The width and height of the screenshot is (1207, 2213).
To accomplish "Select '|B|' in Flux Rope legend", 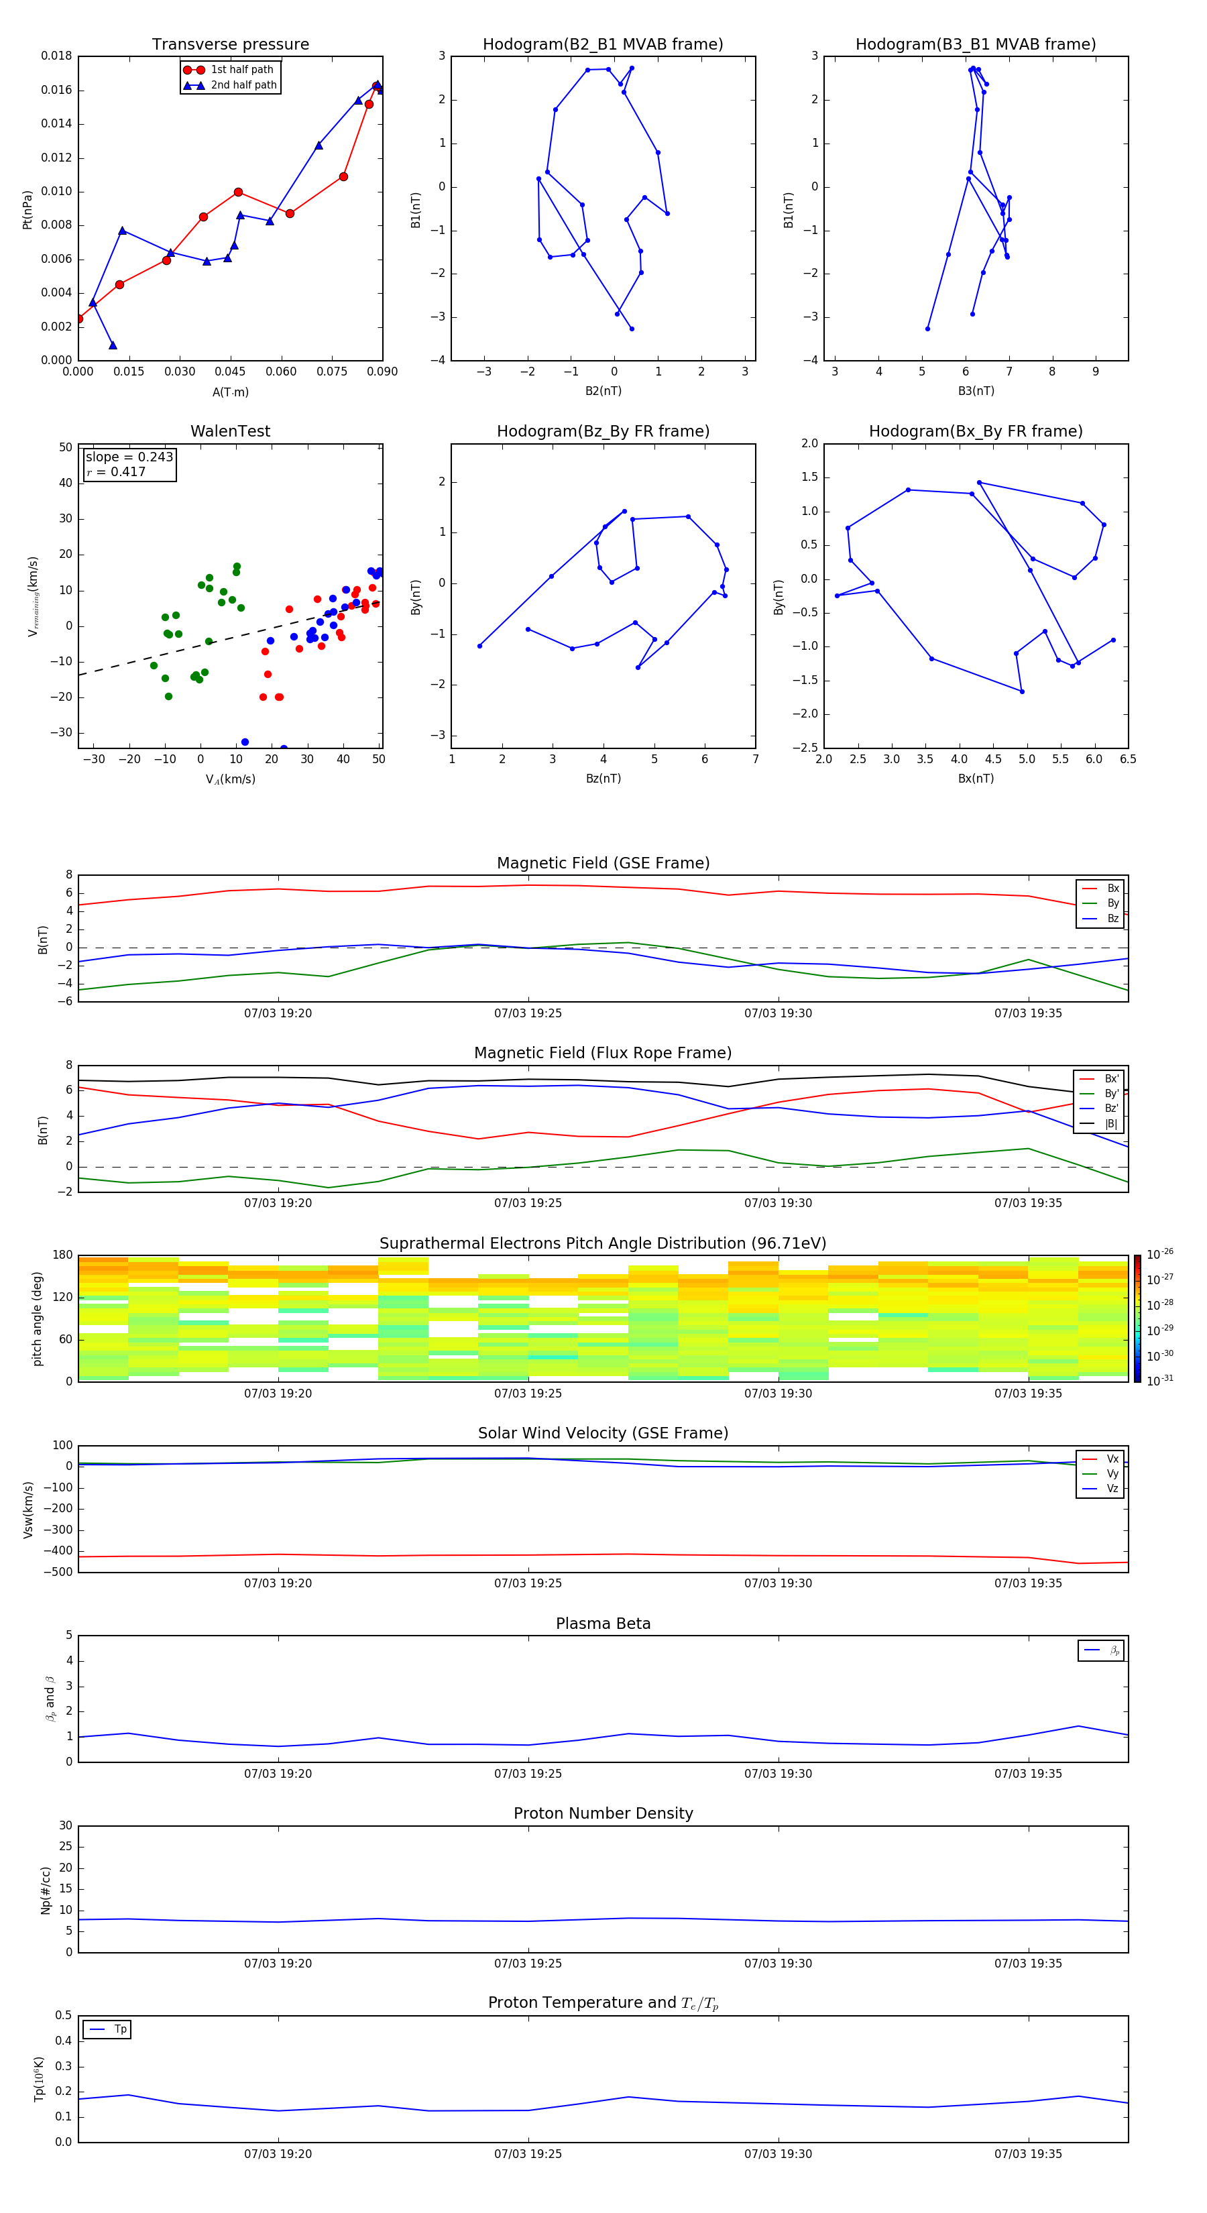I will (1100, 1124).
